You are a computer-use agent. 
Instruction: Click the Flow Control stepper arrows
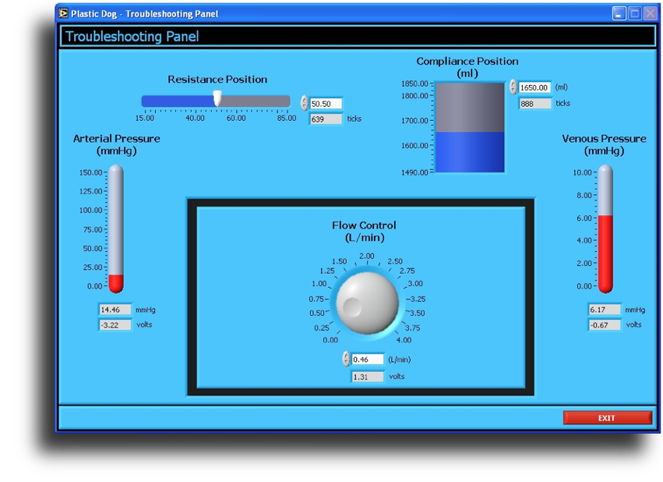(346, 360)
